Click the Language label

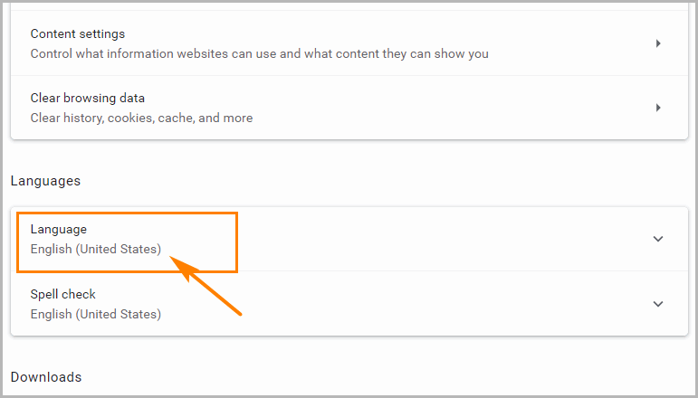[x=59, y=230]
